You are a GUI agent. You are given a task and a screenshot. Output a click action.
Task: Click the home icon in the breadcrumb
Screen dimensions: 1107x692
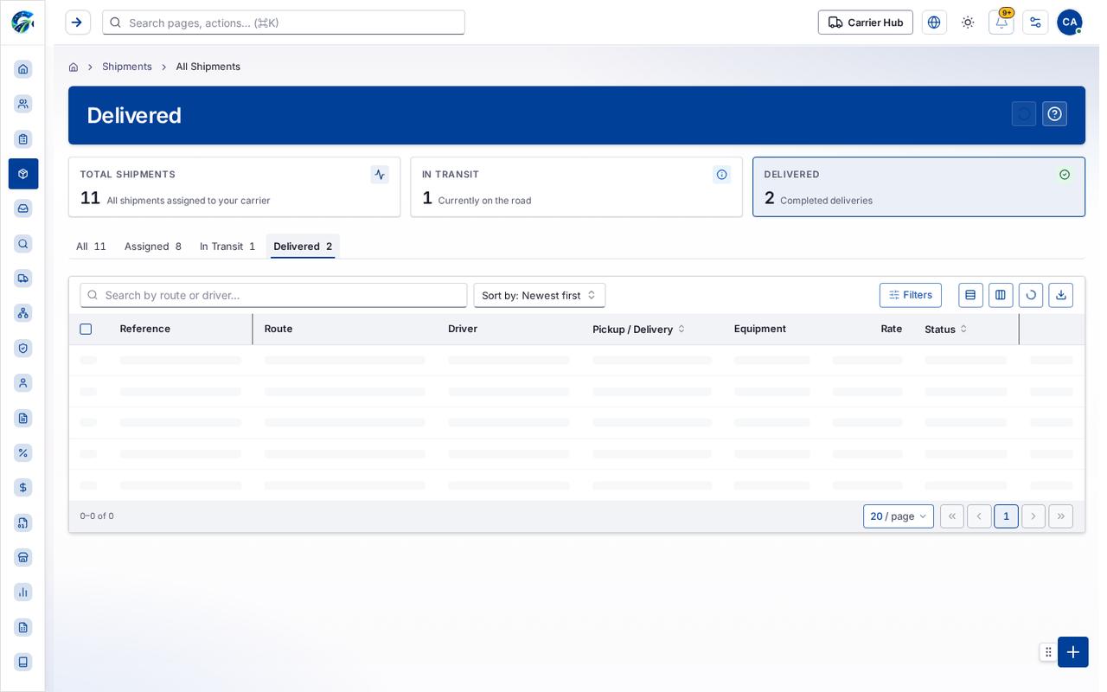74,67
